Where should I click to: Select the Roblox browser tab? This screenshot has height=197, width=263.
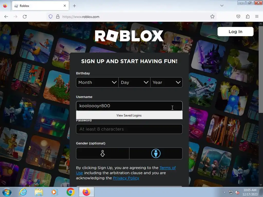click(x=40, y=6)
